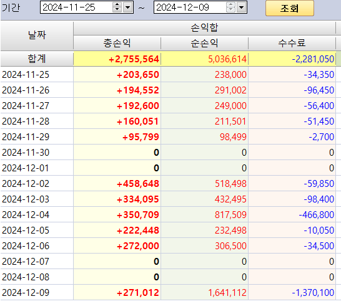Image resolution: width=341 pixels, height=304 pixels.
Task: Select the 2024-12-05 date row
Action: coord(37,230)
